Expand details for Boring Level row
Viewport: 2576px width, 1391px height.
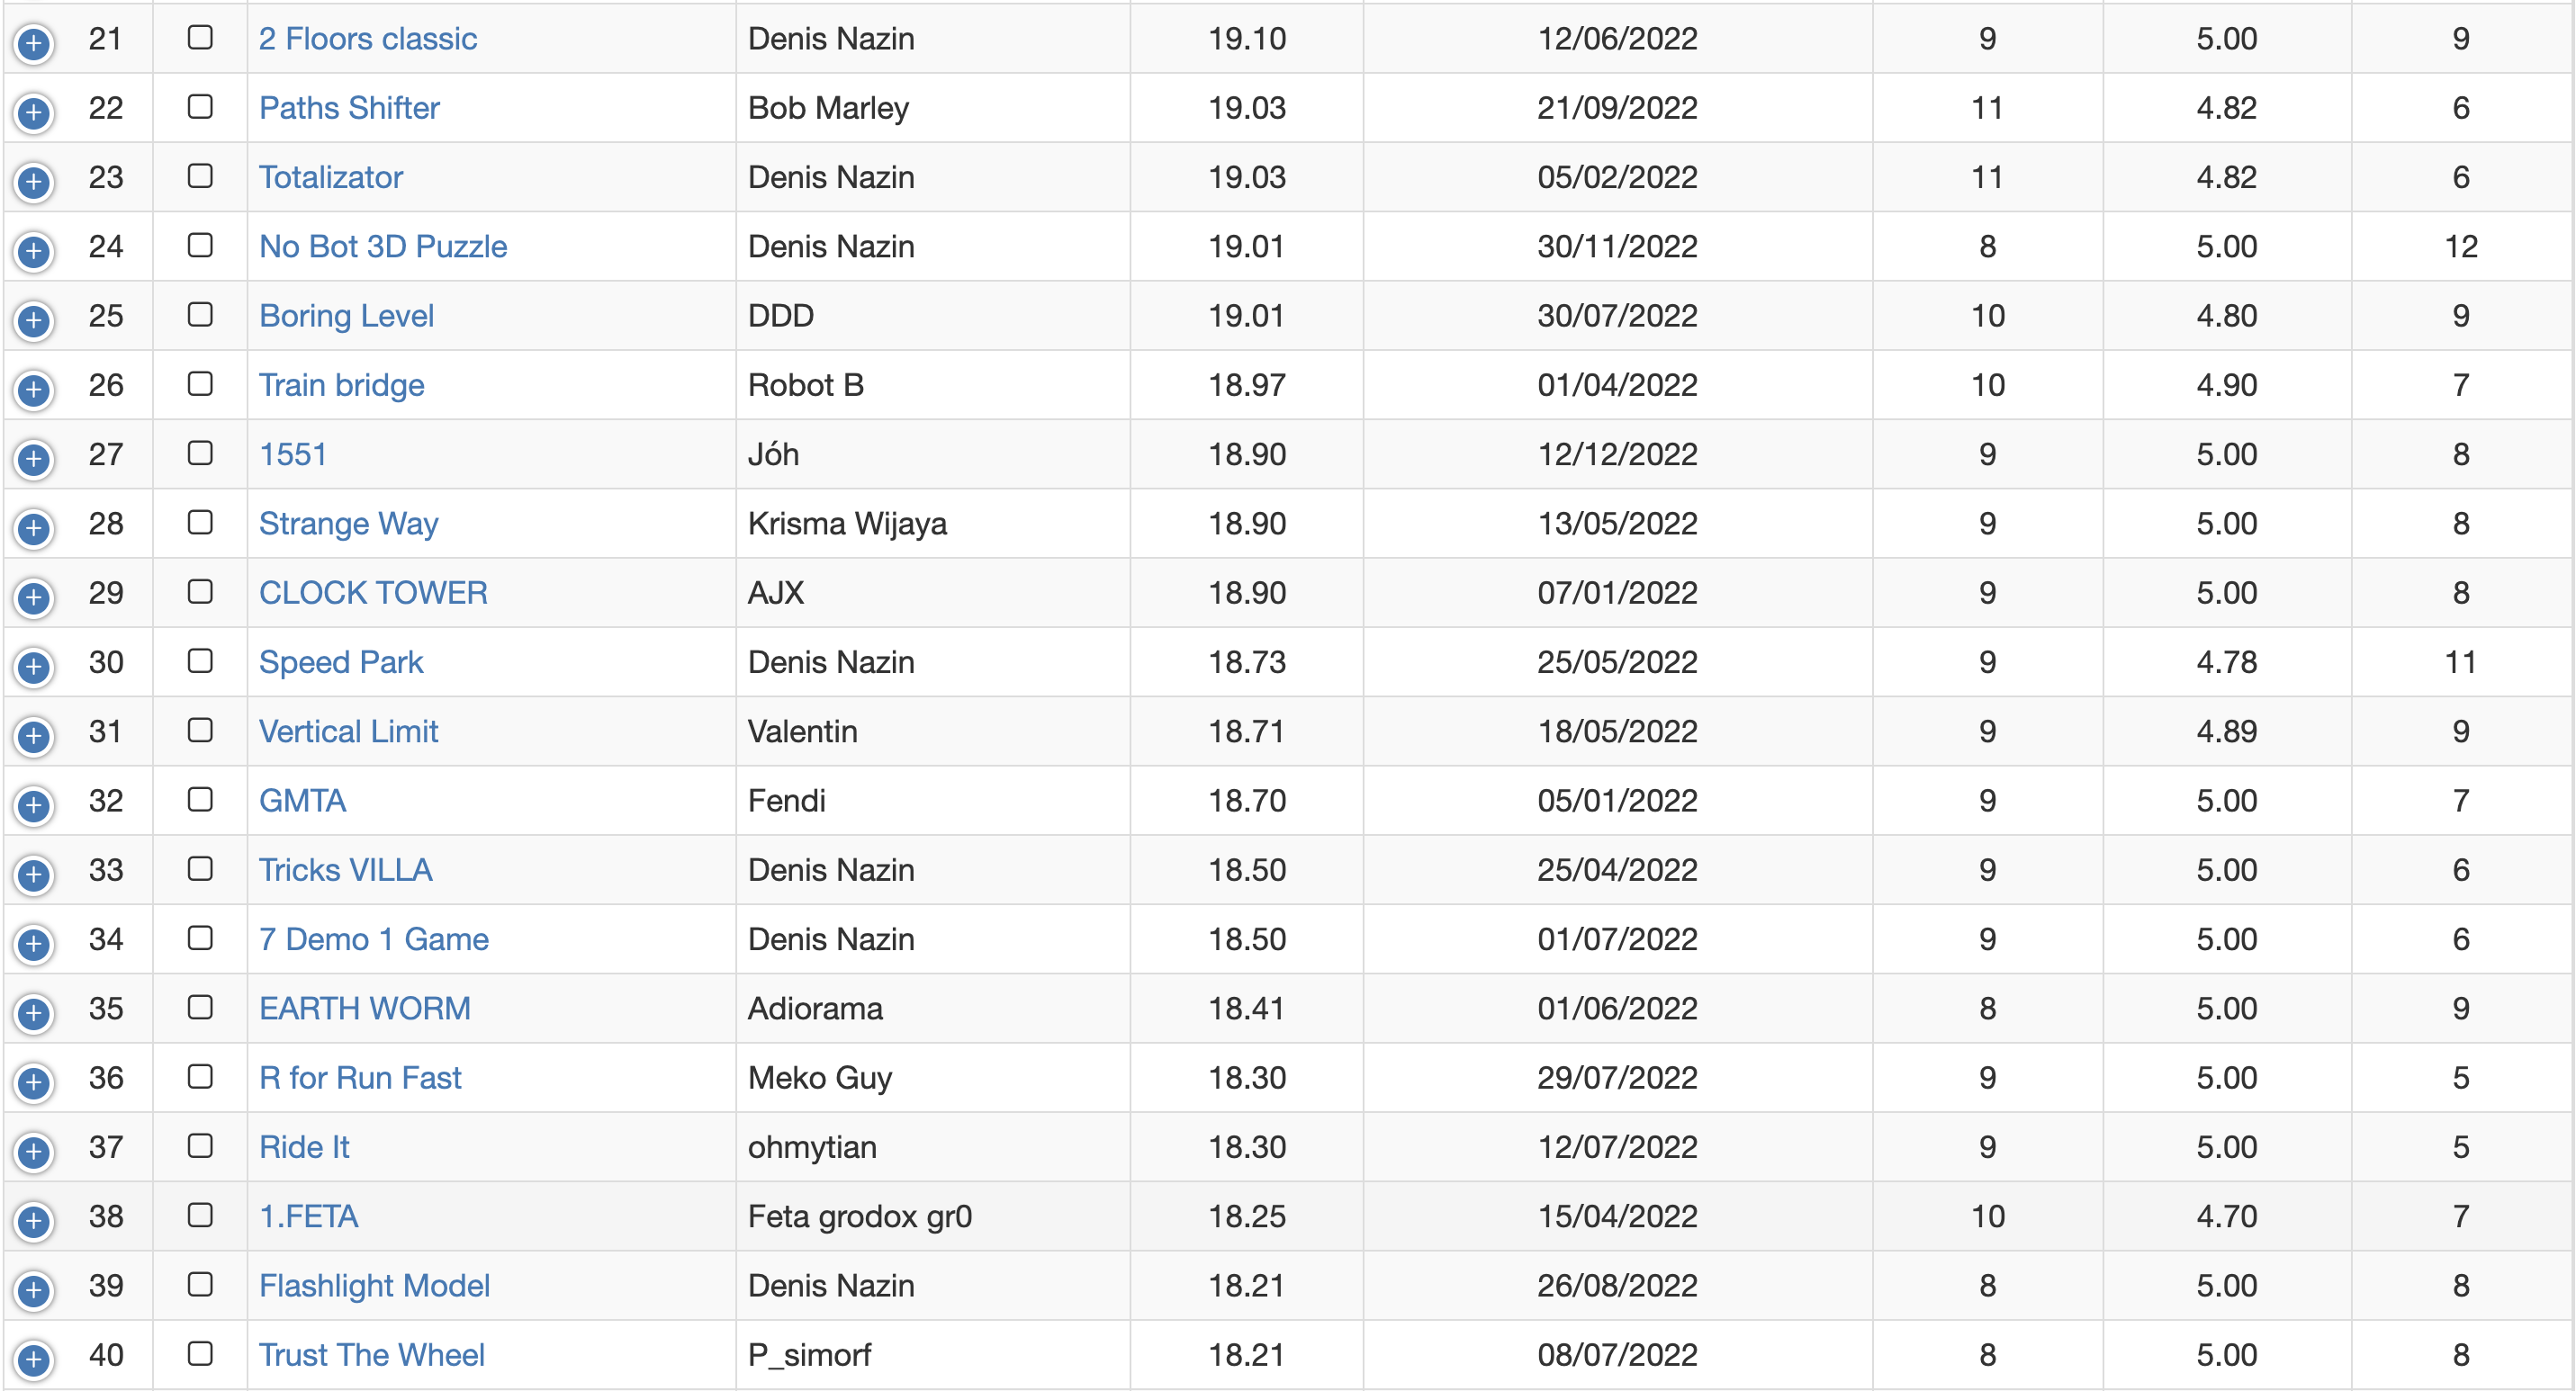tap(34, 321)
